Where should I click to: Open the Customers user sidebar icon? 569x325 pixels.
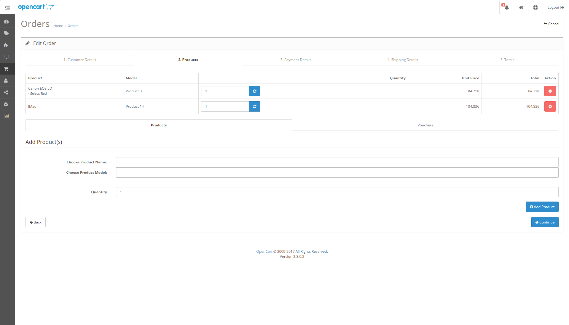pos(6,81)
